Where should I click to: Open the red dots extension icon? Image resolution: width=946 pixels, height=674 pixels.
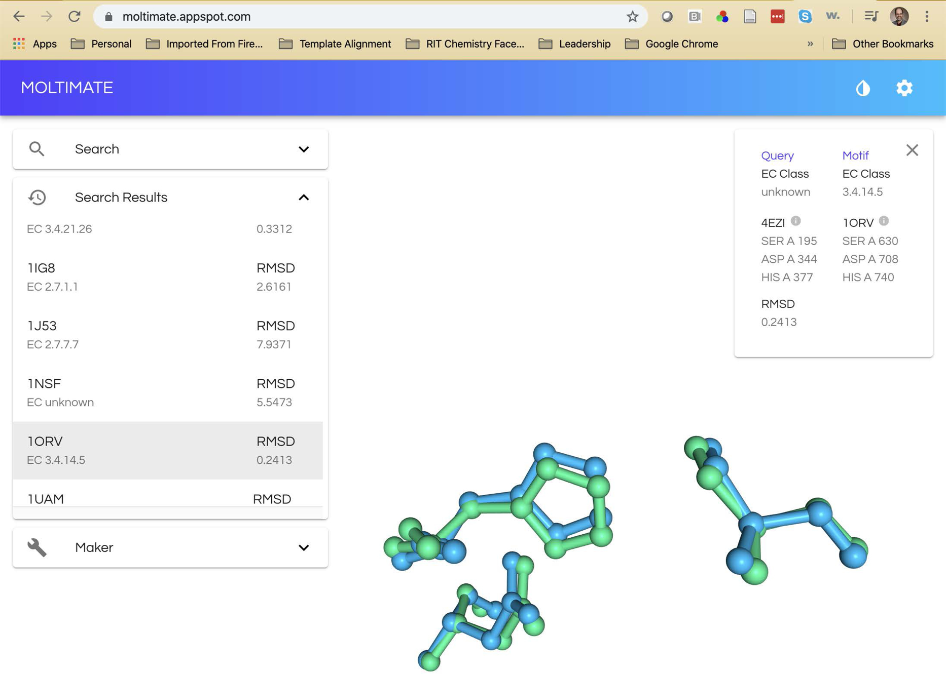point(777,16)
